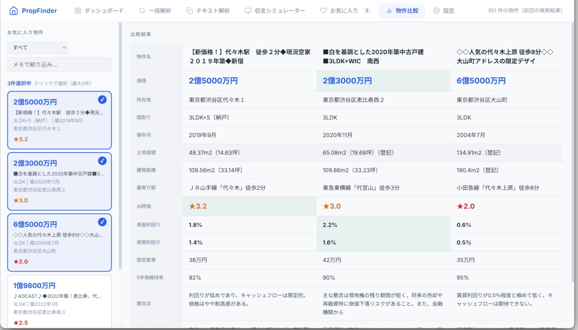This screenshot has width=578, height=330.
Task: Click the 3件選択中 selection status text
Action: [x=19, y=83]
